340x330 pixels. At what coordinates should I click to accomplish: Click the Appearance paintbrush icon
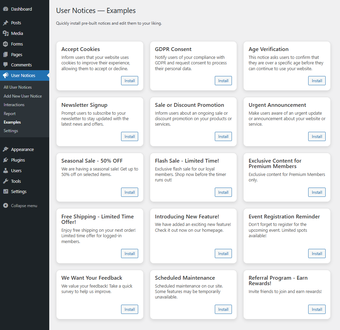click(5, 149)
